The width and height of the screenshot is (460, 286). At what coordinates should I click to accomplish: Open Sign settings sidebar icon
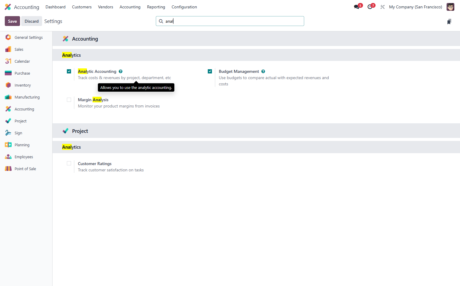click(x=8, y=133)
